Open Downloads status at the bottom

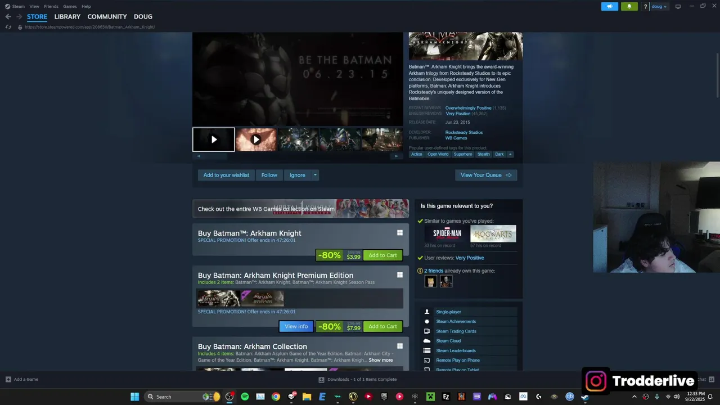(358, 380)
